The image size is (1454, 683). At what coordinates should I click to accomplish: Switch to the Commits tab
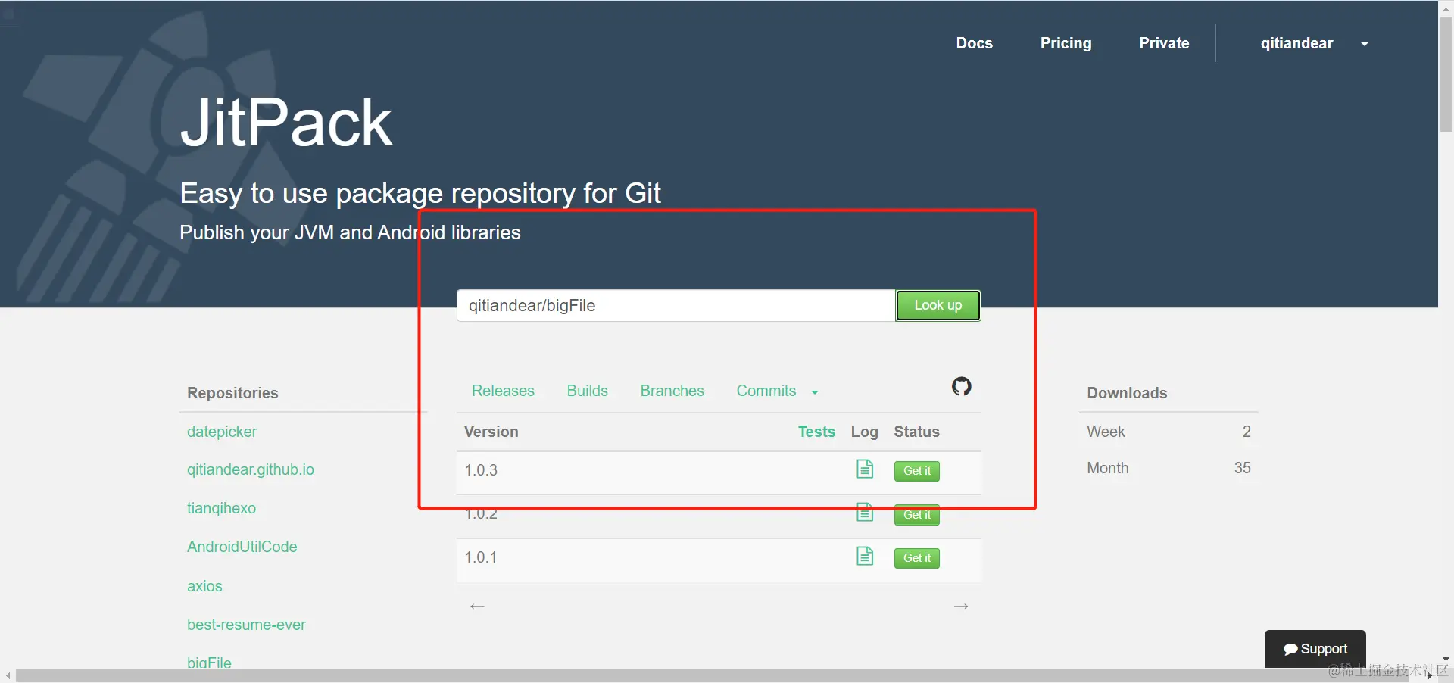[766, 391]
